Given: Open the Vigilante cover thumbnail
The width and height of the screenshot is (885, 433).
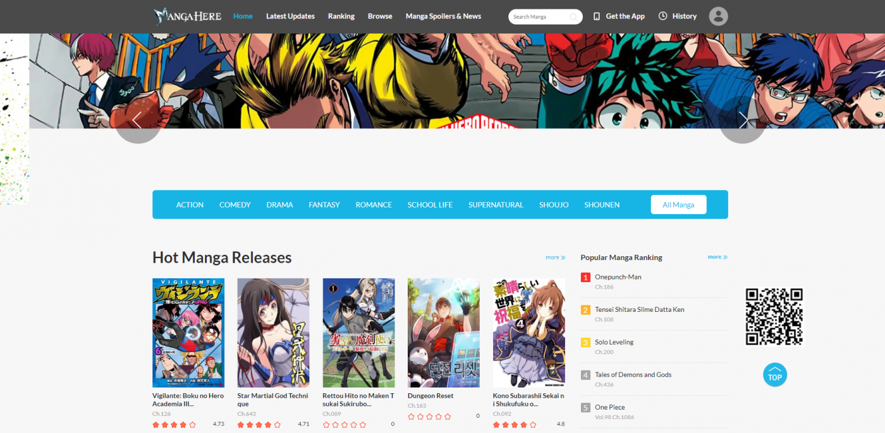Looking at the screenshot, I should click(x=188, y=333).
